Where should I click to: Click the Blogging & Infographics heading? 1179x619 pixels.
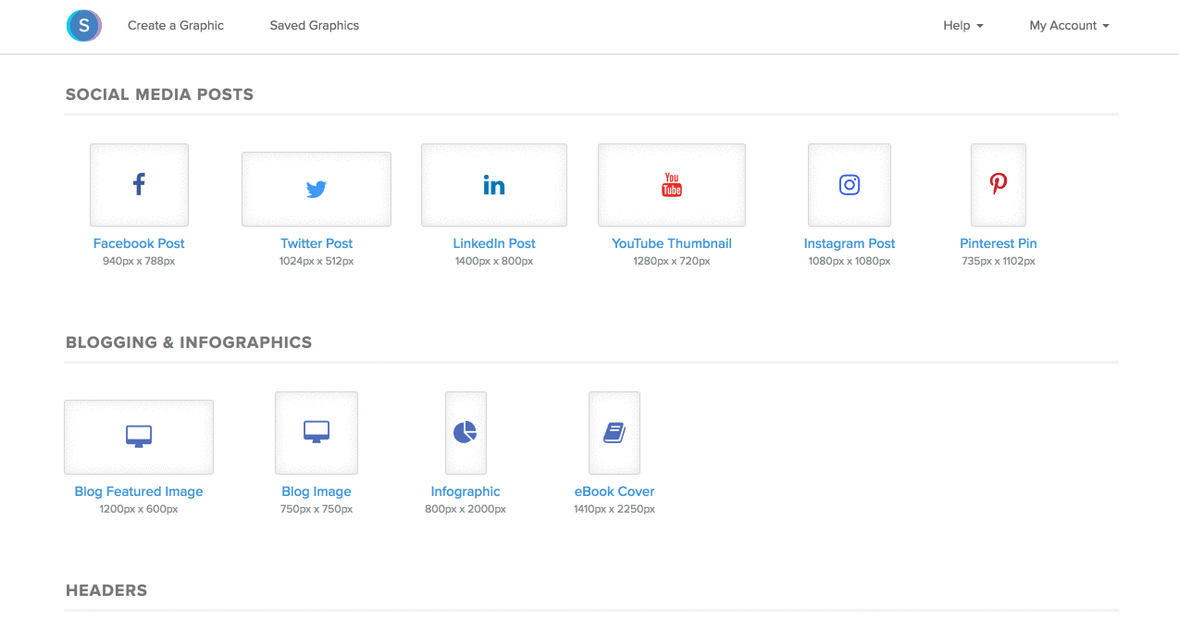pos(189,342)
